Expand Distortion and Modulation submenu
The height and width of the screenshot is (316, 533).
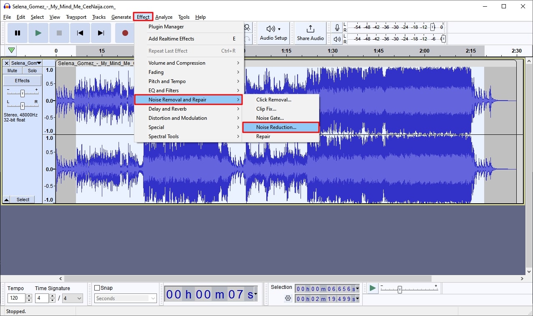coord(189,118)
